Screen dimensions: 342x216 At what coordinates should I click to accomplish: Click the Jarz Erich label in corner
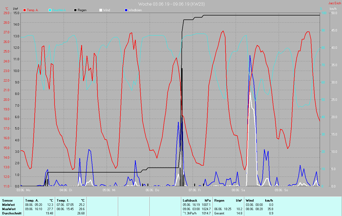334,3
